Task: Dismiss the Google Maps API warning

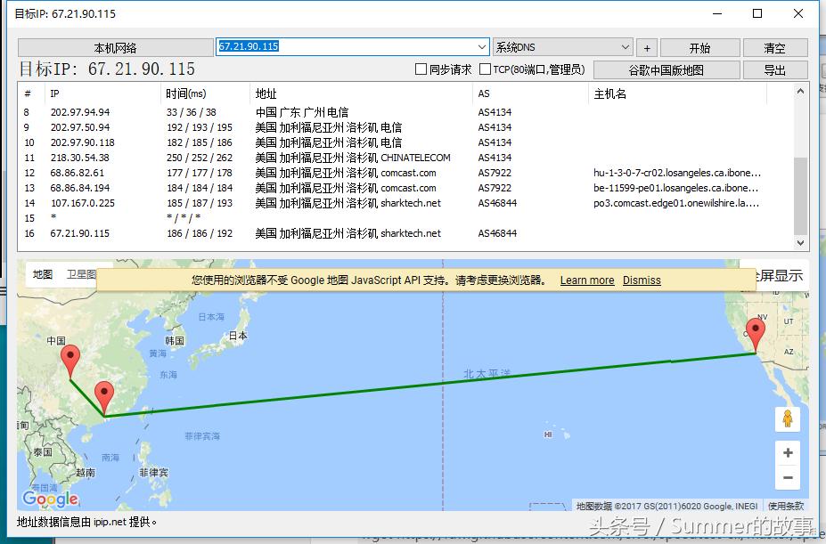Action: tap(641, 280)
